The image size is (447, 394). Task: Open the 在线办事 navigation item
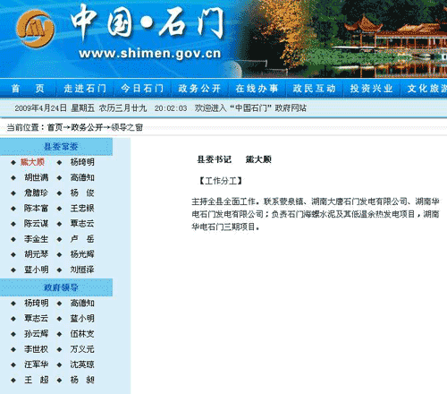[x=257, y=89]
